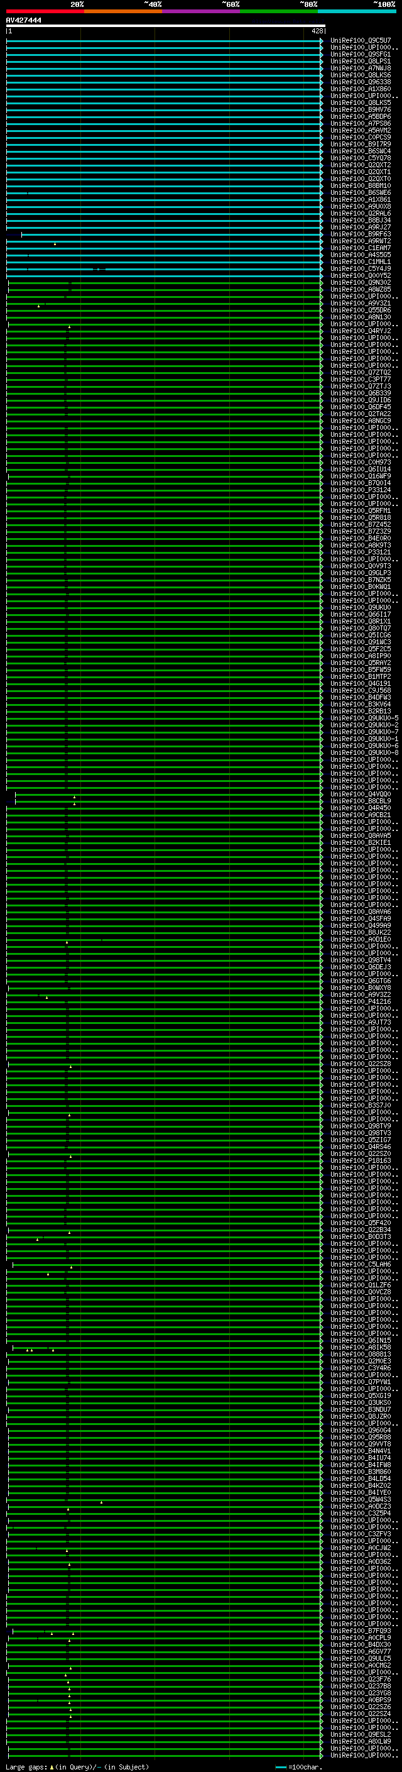Pick the UniRef100_Q9N302 hit label
Screen dimensions: 402x1772
[360, 283]
